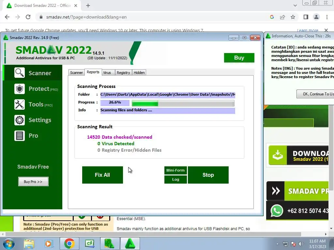Click the green Buy button
The width and height of the screenshot is (334, 250).
tap(239, 58)
